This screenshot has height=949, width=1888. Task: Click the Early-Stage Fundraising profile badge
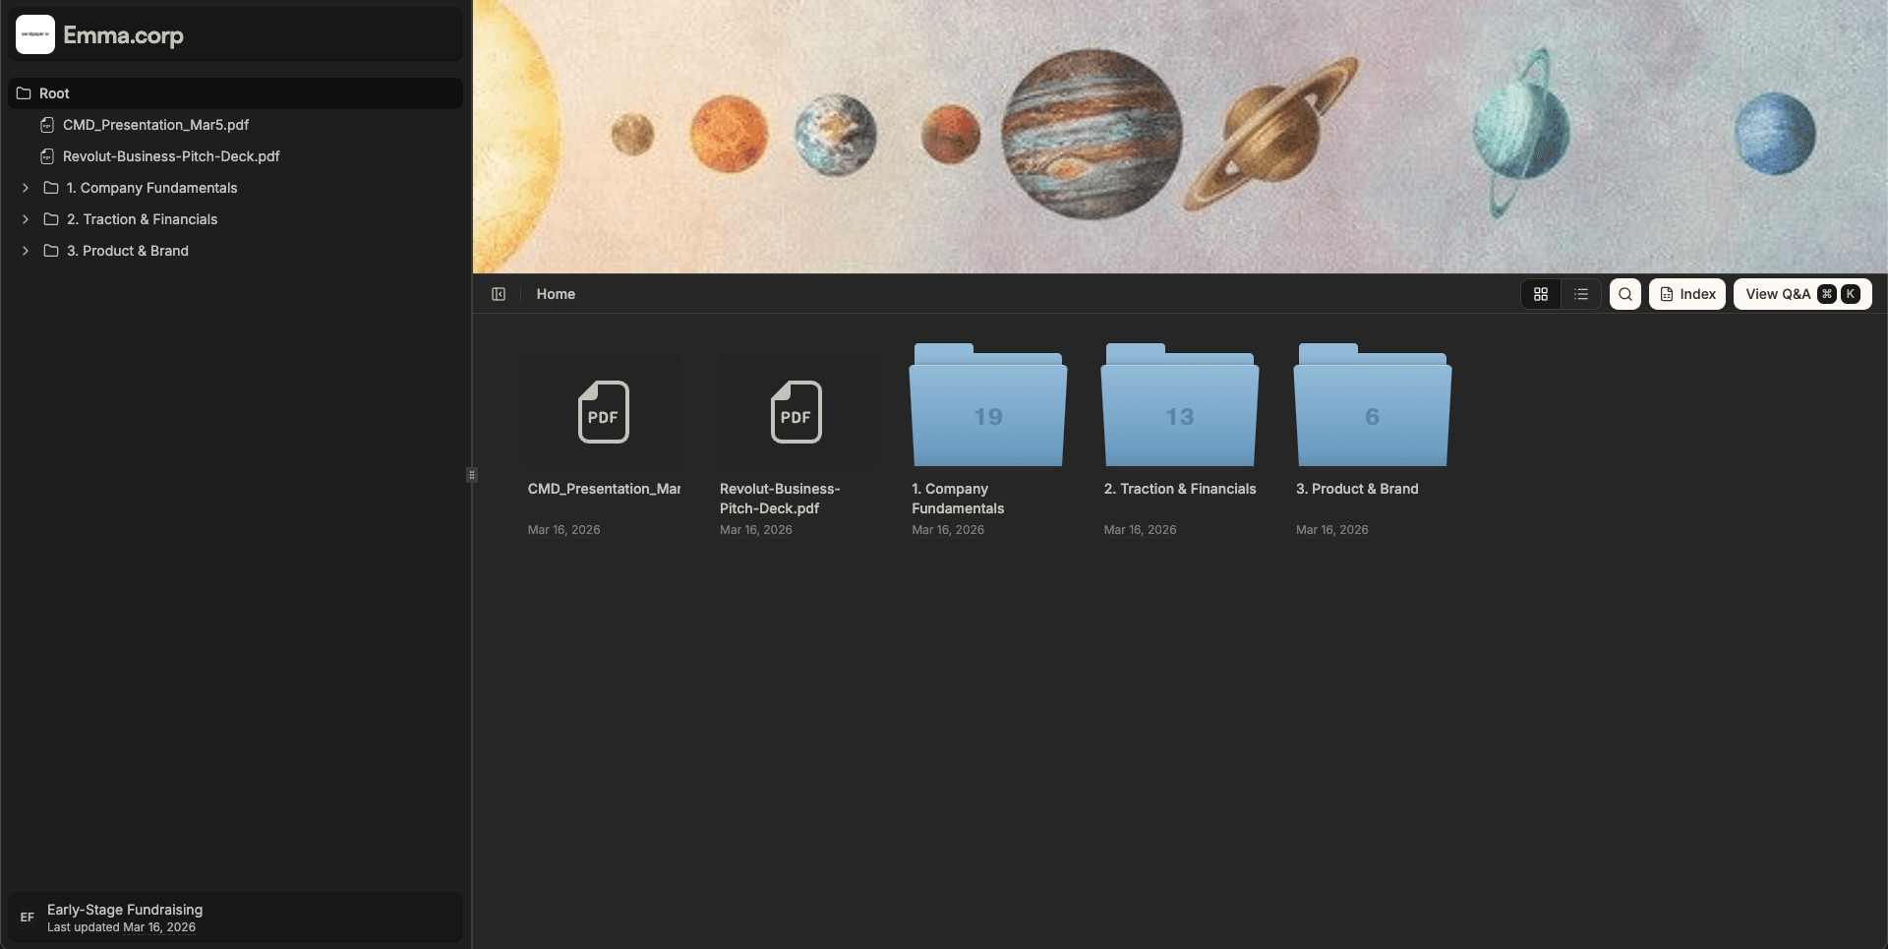(28, 918)
